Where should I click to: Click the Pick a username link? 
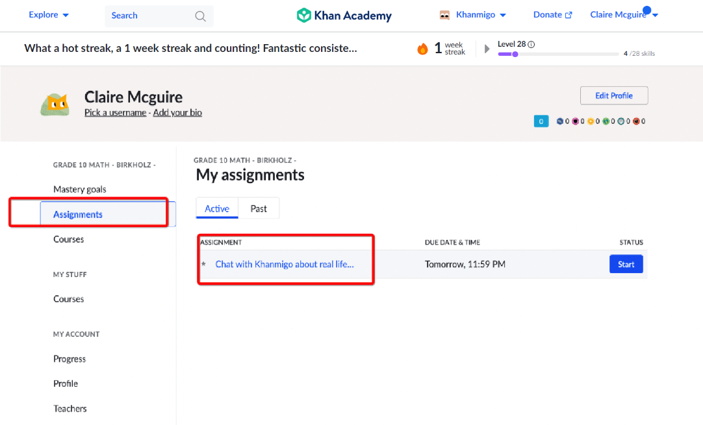tap(115, 112)
